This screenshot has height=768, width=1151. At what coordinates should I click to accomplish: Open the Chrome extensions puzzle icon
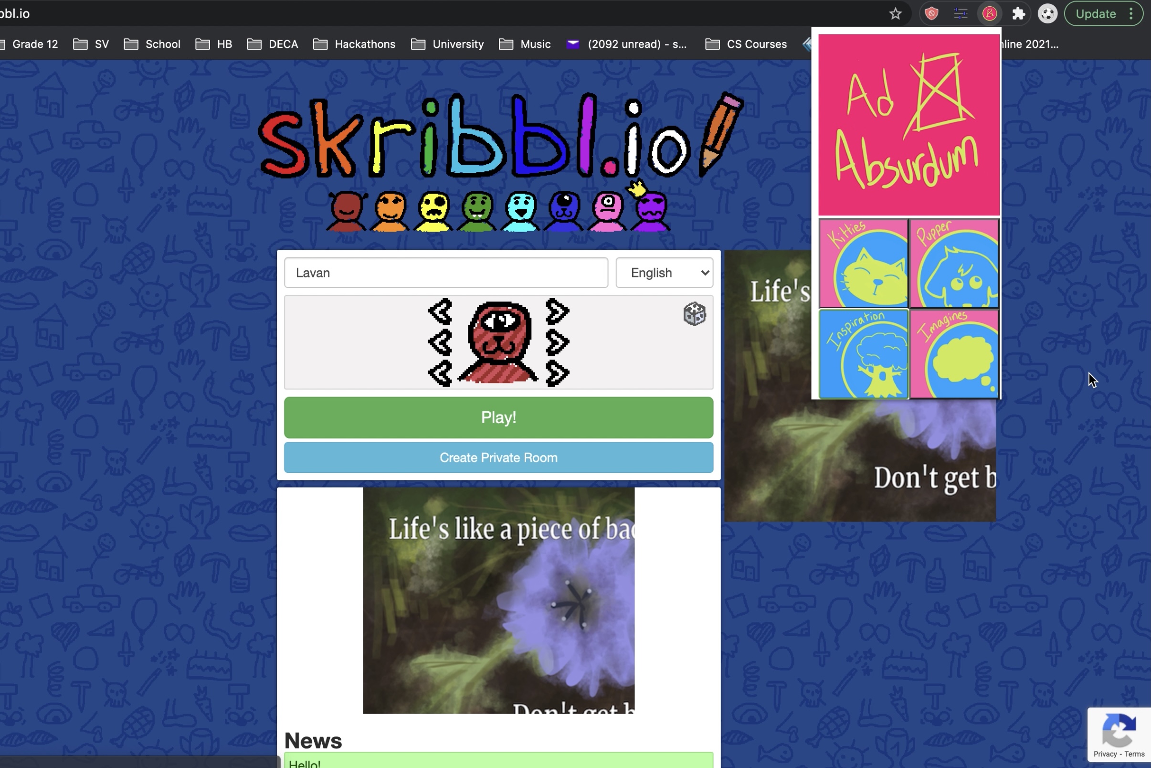1018,14
